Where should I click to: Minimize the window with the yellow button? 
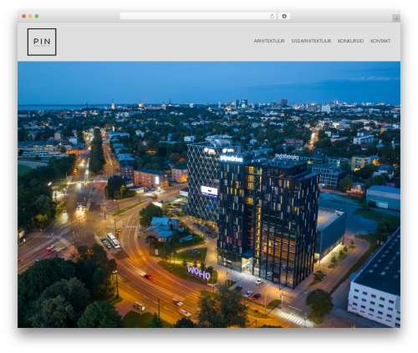click(30, 16)
